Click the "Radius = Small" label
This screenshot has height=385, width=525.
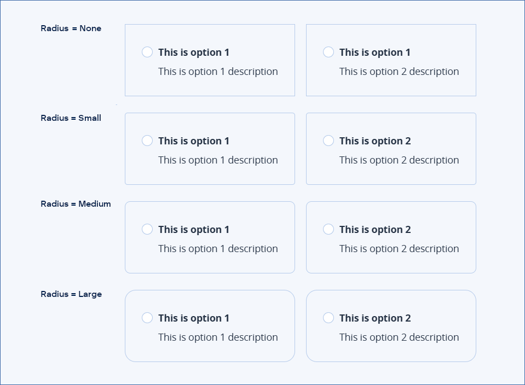point(71,118)
